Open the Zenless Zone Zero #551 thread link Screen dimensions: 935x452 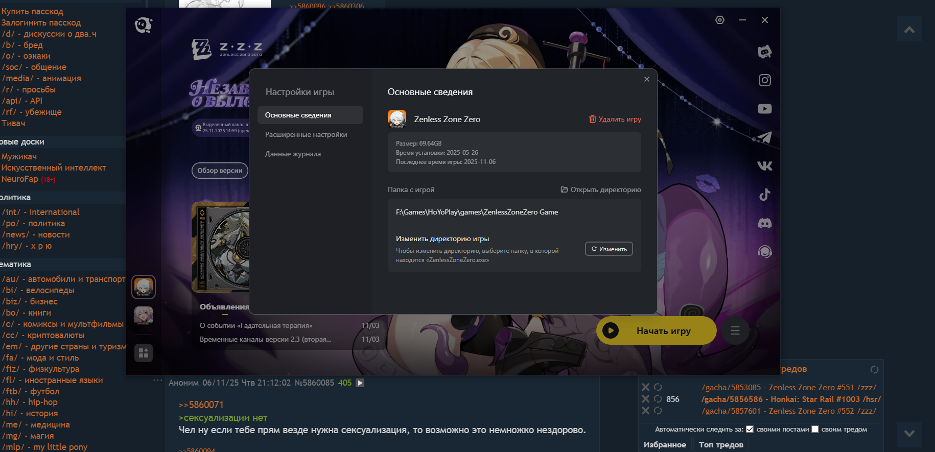[x=789, y=387]
